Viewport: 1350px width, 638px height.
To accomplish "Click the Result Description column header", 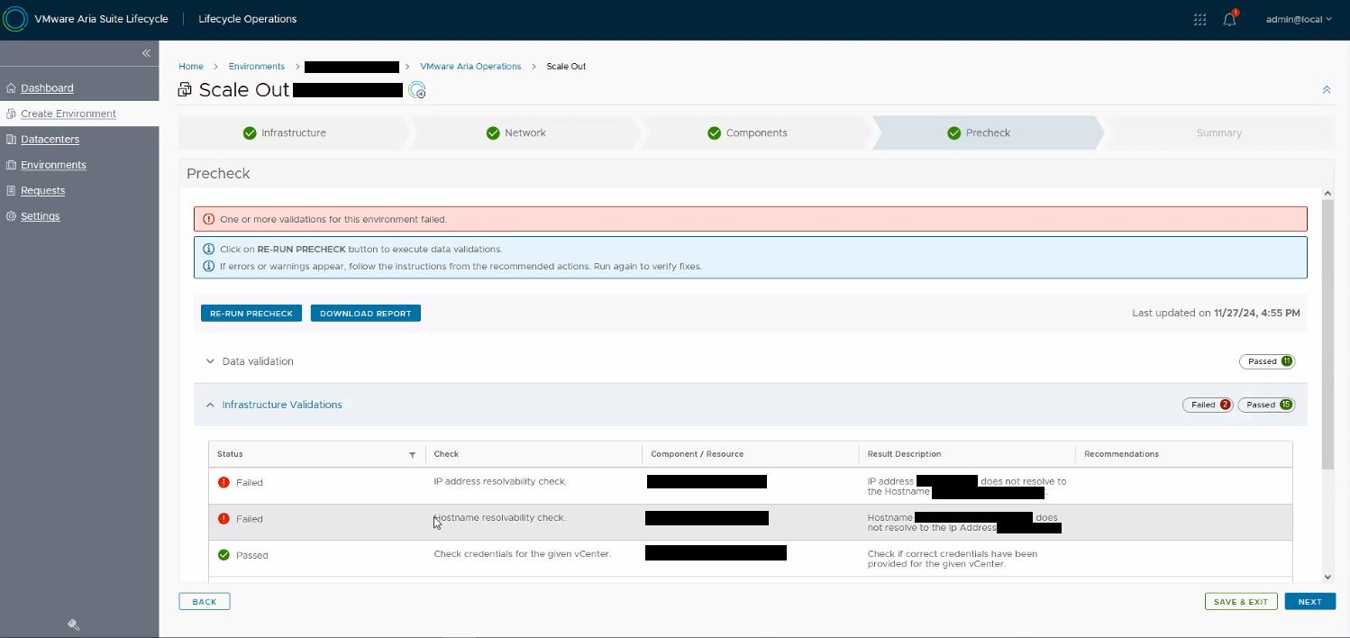I will [904, 454].
